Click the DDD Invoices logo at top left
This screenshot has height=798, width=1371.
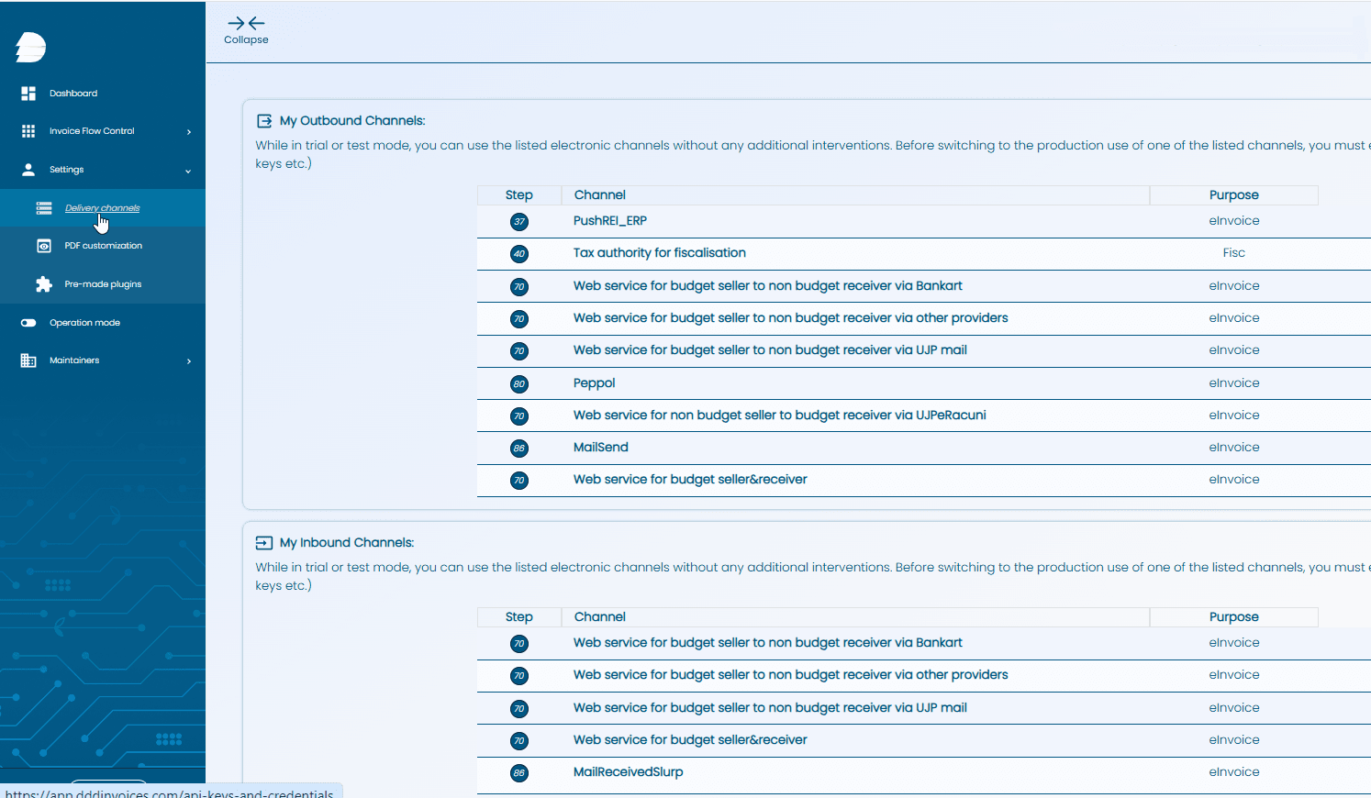pyautogui.click(x=30, y=46)
